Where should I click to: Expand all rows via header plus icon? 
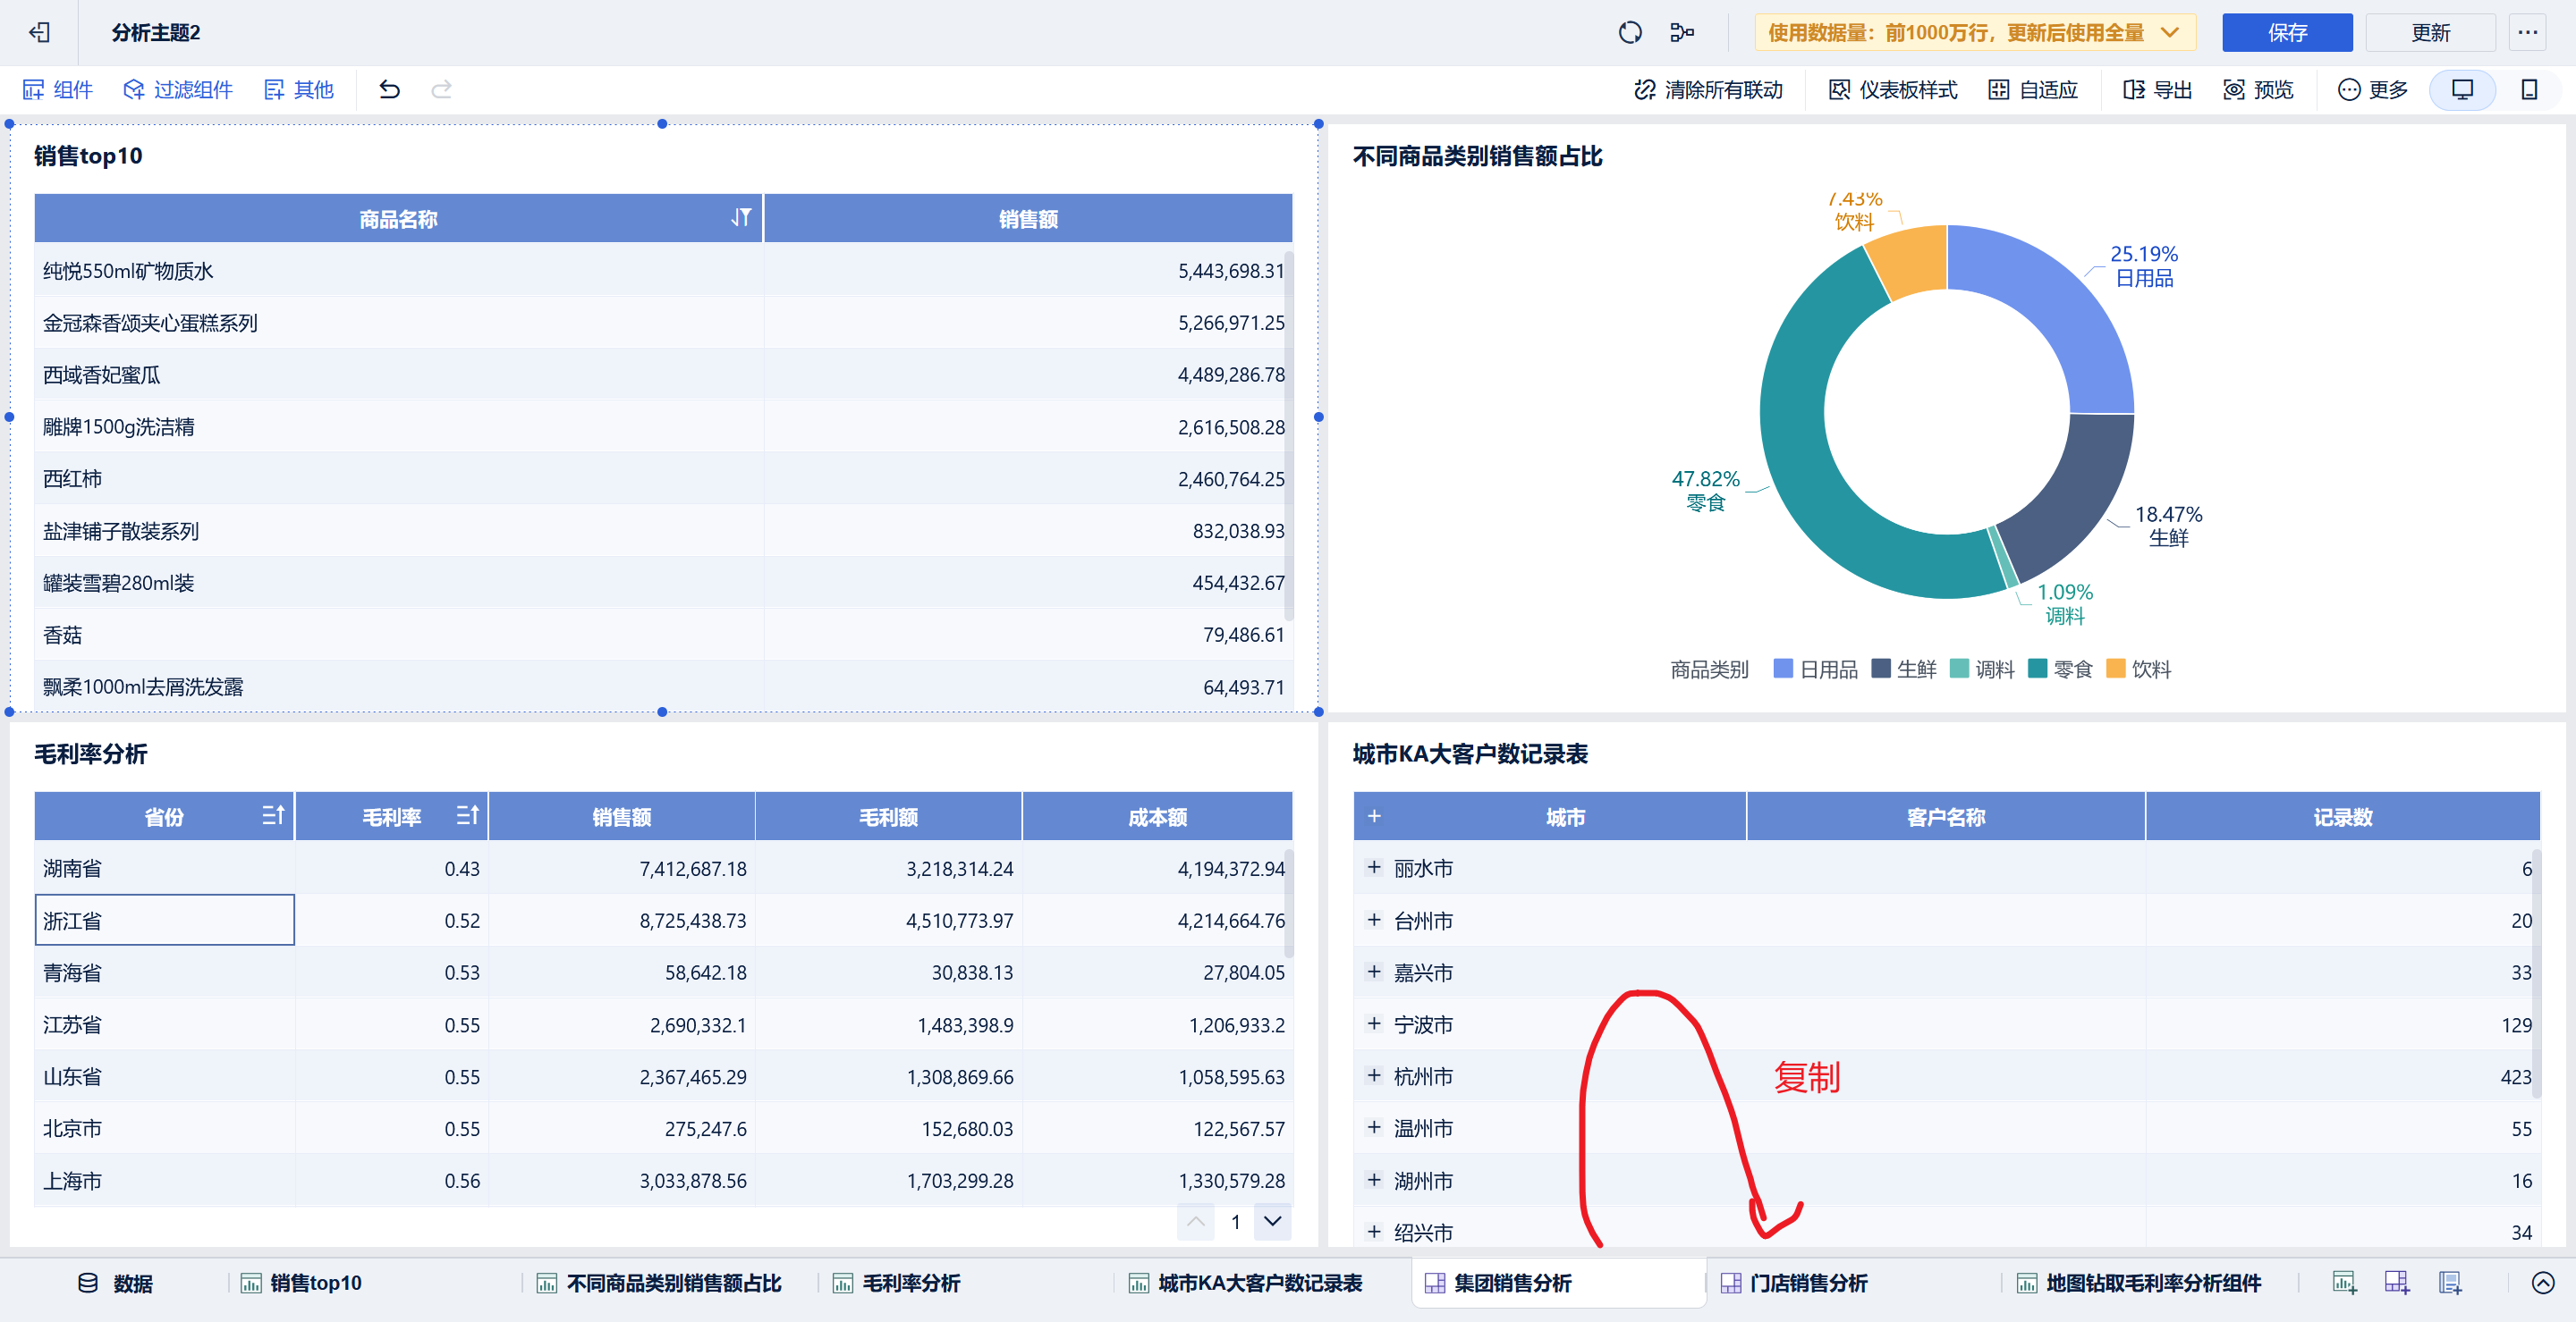[1374, 816]
